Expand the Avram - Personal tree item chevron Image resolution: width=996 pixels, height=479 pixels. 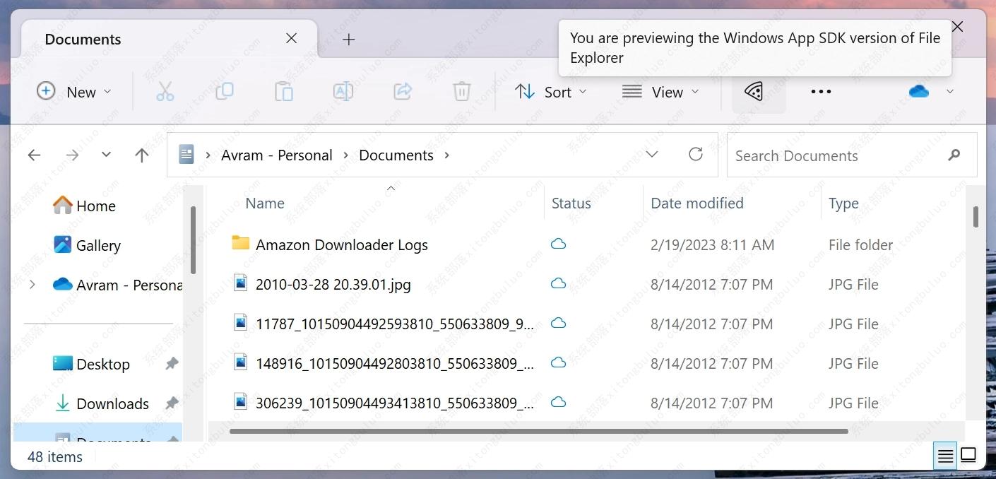(32, 285)
